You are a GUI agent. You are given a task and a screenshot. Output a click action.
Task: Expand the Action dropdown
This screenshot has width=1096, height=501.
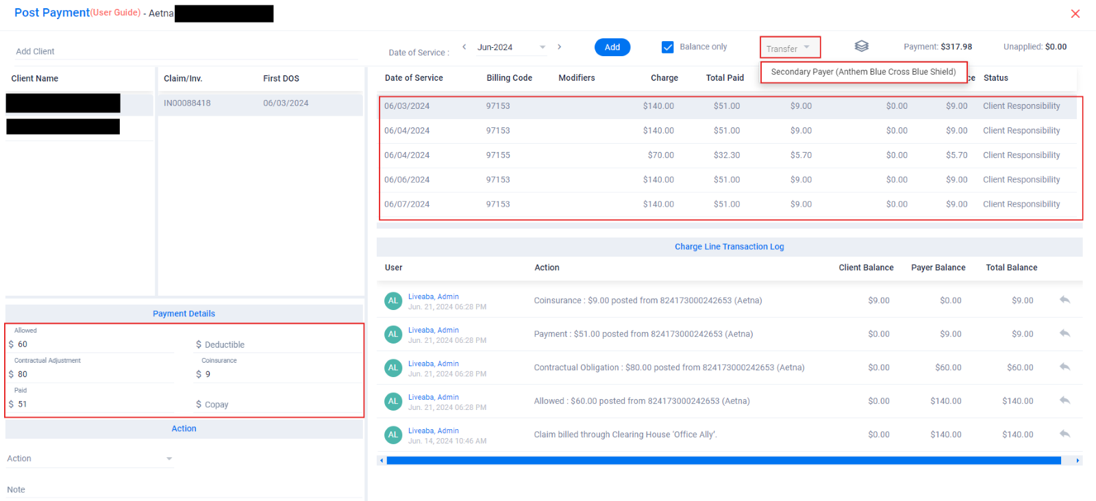pyautogui.click(x=89, y=459)
